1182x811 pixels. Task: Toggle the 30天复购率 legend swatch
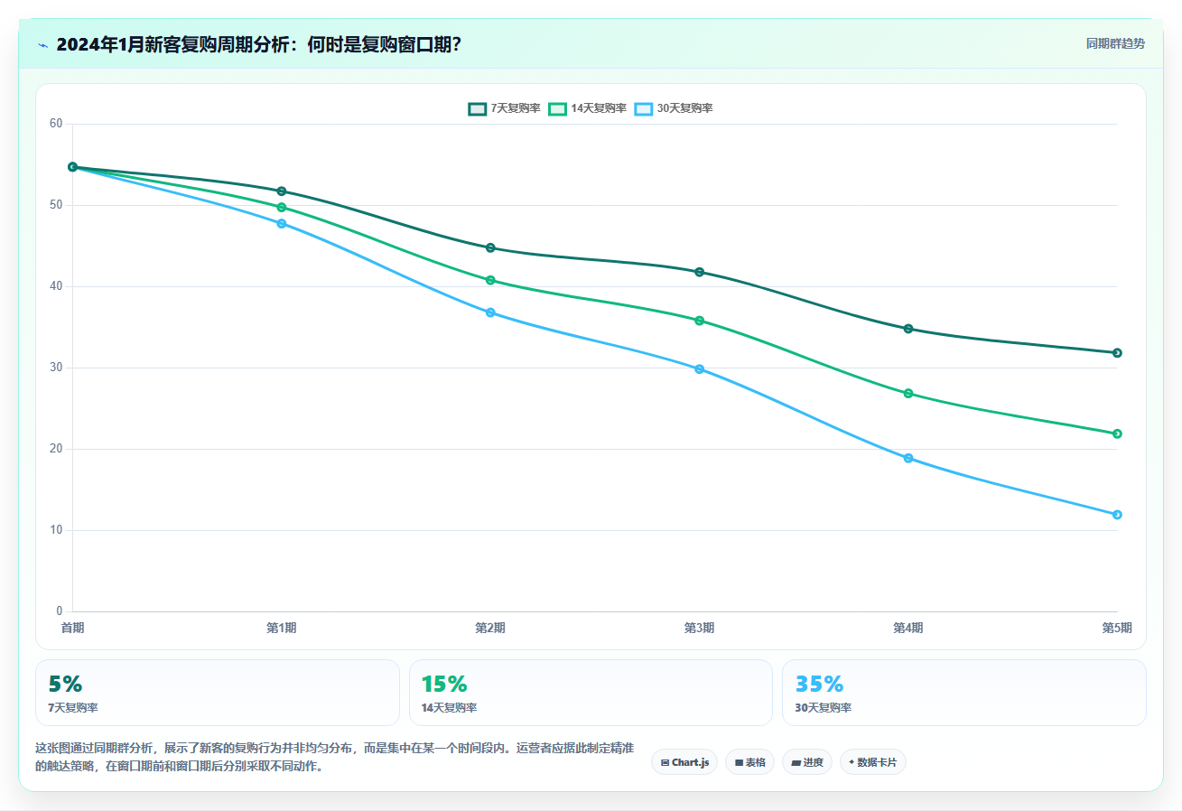[643, 108]
